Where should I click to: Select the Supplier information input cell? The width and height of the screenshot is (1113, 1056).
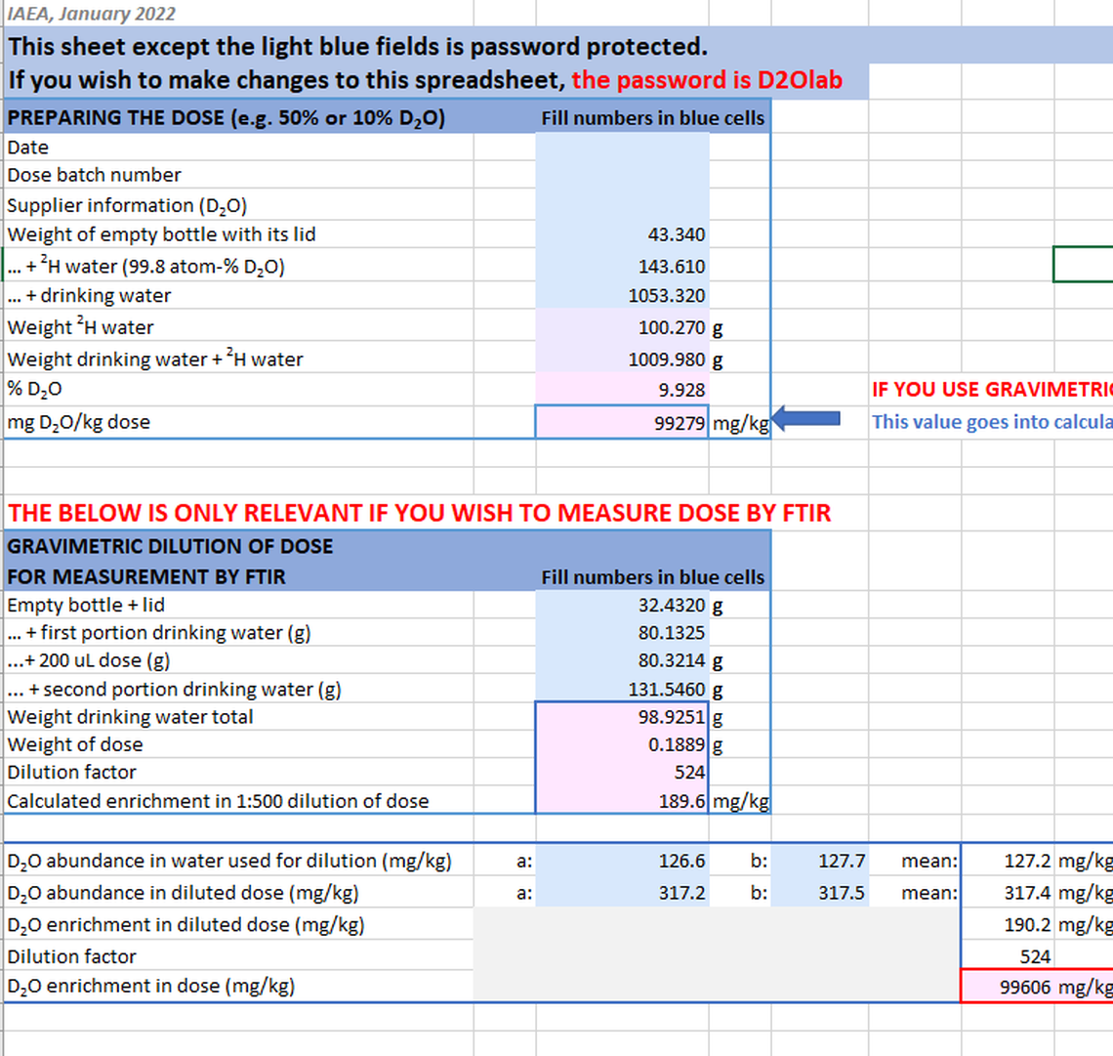[x=622, y=205]
